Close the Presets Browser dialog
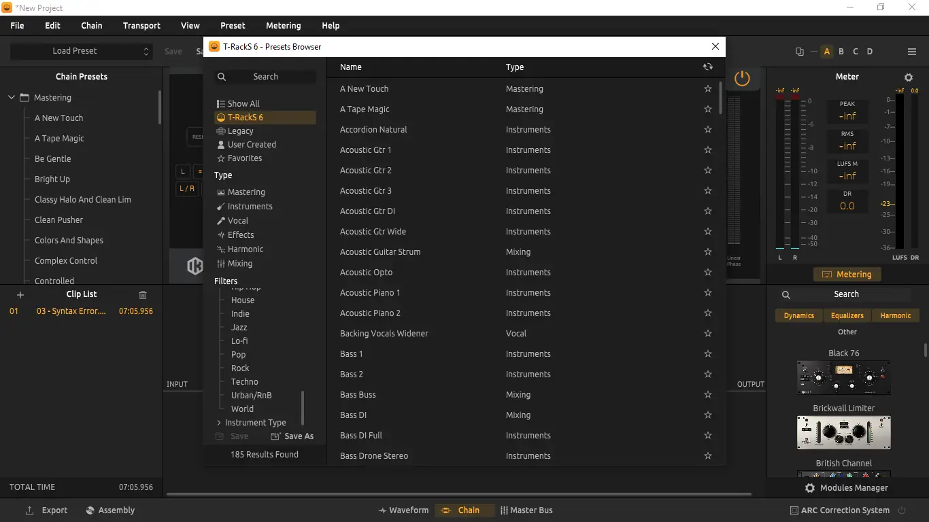This screenshot has height=522, width=929. click(x=715, y=46)
